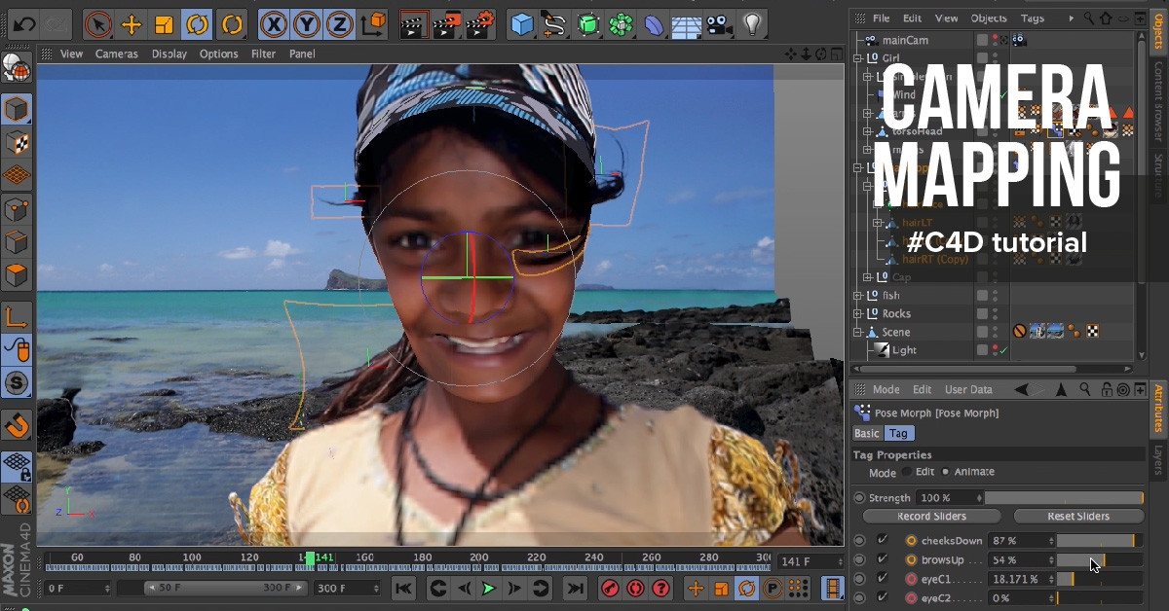The width and height of the screenshot is (1169, 611).
Task: Expand the fish group in the Object Manager
Action: pyautogui.click(x=858, y=296)
